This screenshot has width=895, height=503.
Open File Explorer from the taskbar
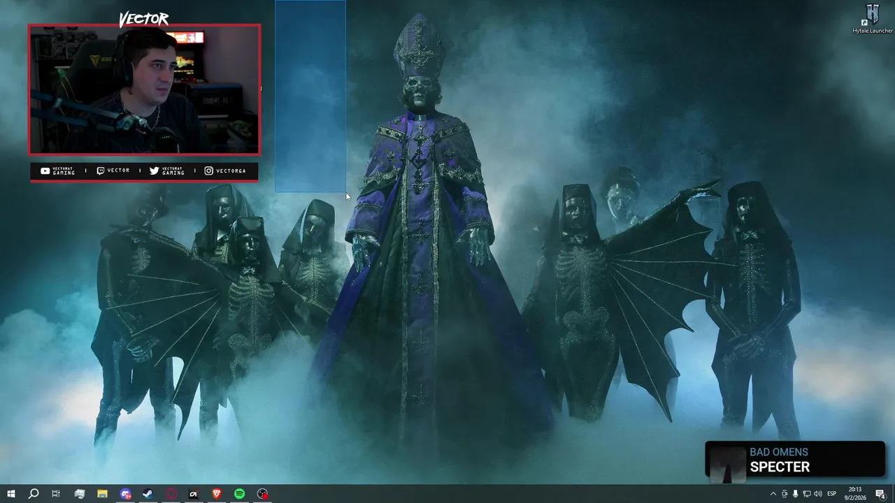click(102, 494)
